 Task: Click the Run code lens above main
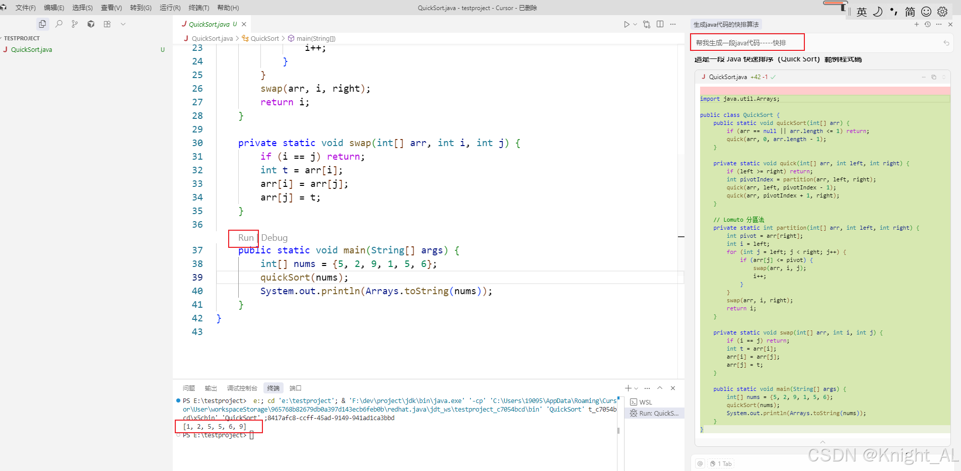[246, 238]
